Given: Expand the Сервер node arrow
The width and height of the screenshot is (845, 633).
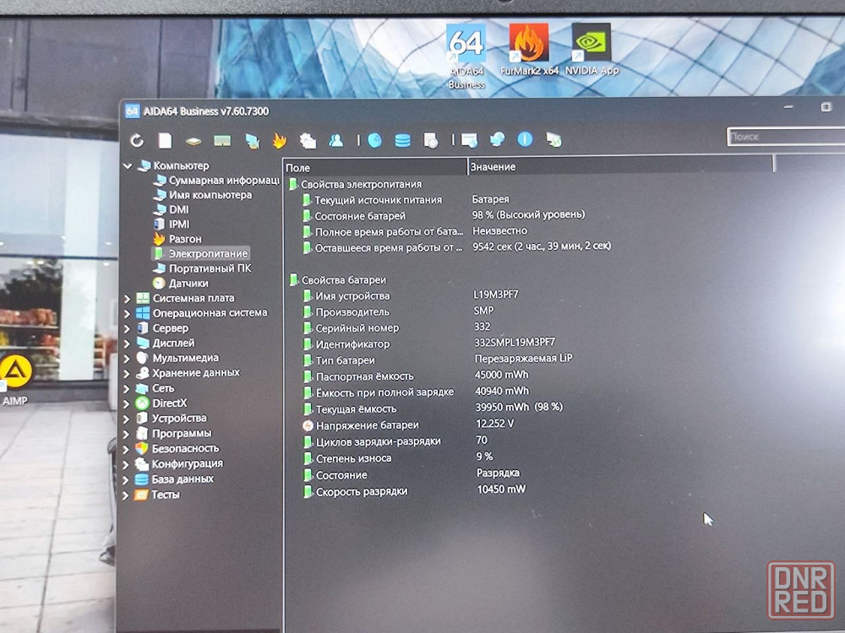Looking at the screenshot, I should (128, 328).
